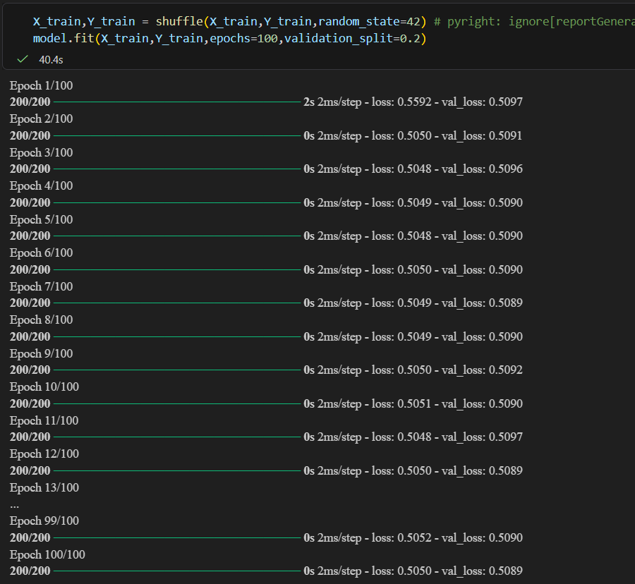Screen dimensions: 635x584
Task: Click the 'Epoch 7/100' output line
Action: pos(42,286)
